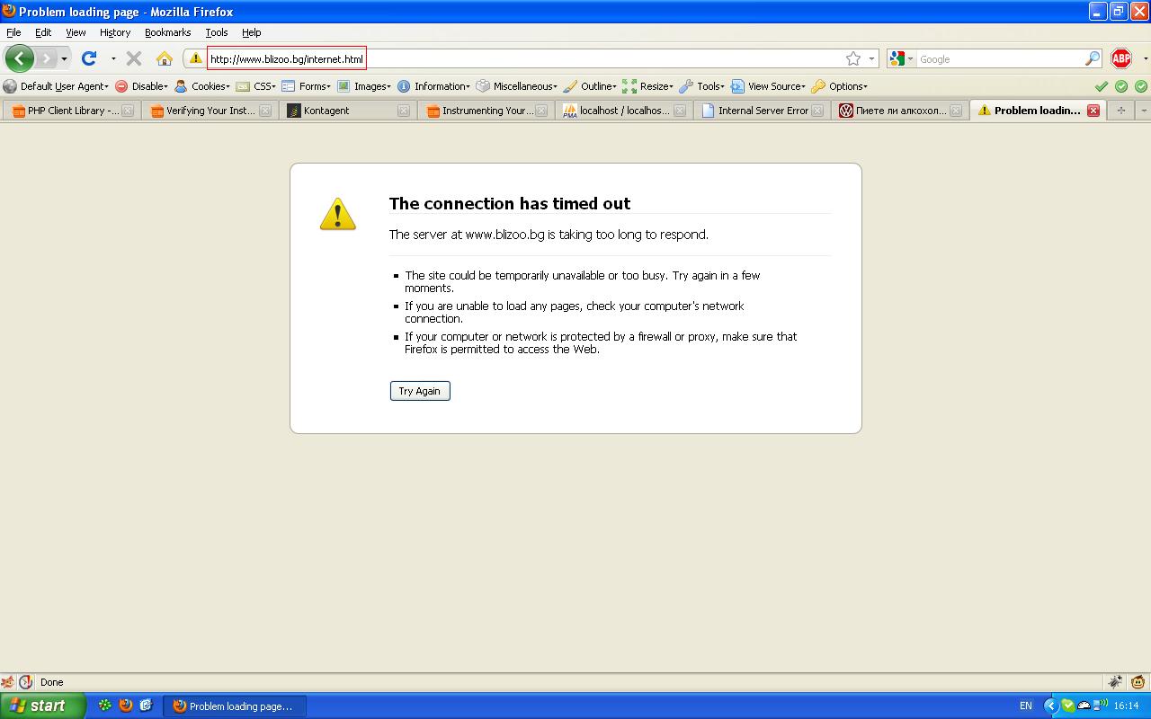Bookmark this page with the star icon

(x=852, y=58)
